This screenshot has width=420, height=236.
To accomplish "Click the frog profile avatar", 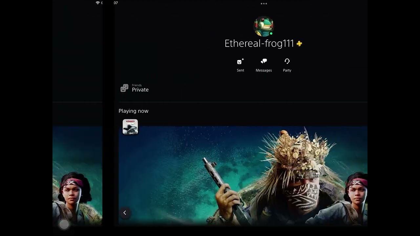I will [x=264, y=26].
